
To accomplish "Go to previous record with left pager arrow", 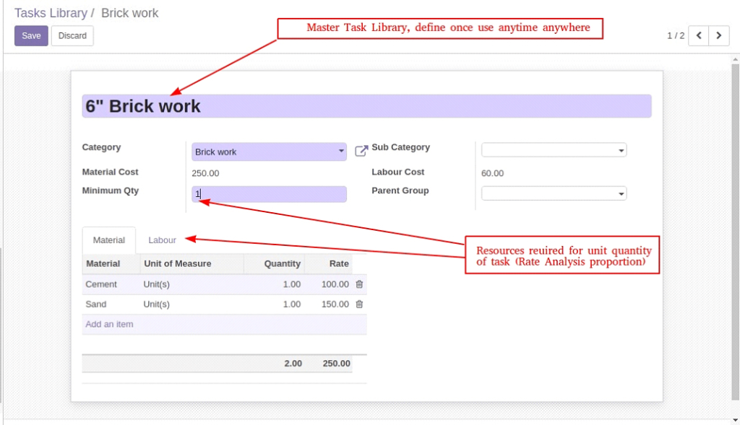I will pyautogui.click(x=698, y=35).
